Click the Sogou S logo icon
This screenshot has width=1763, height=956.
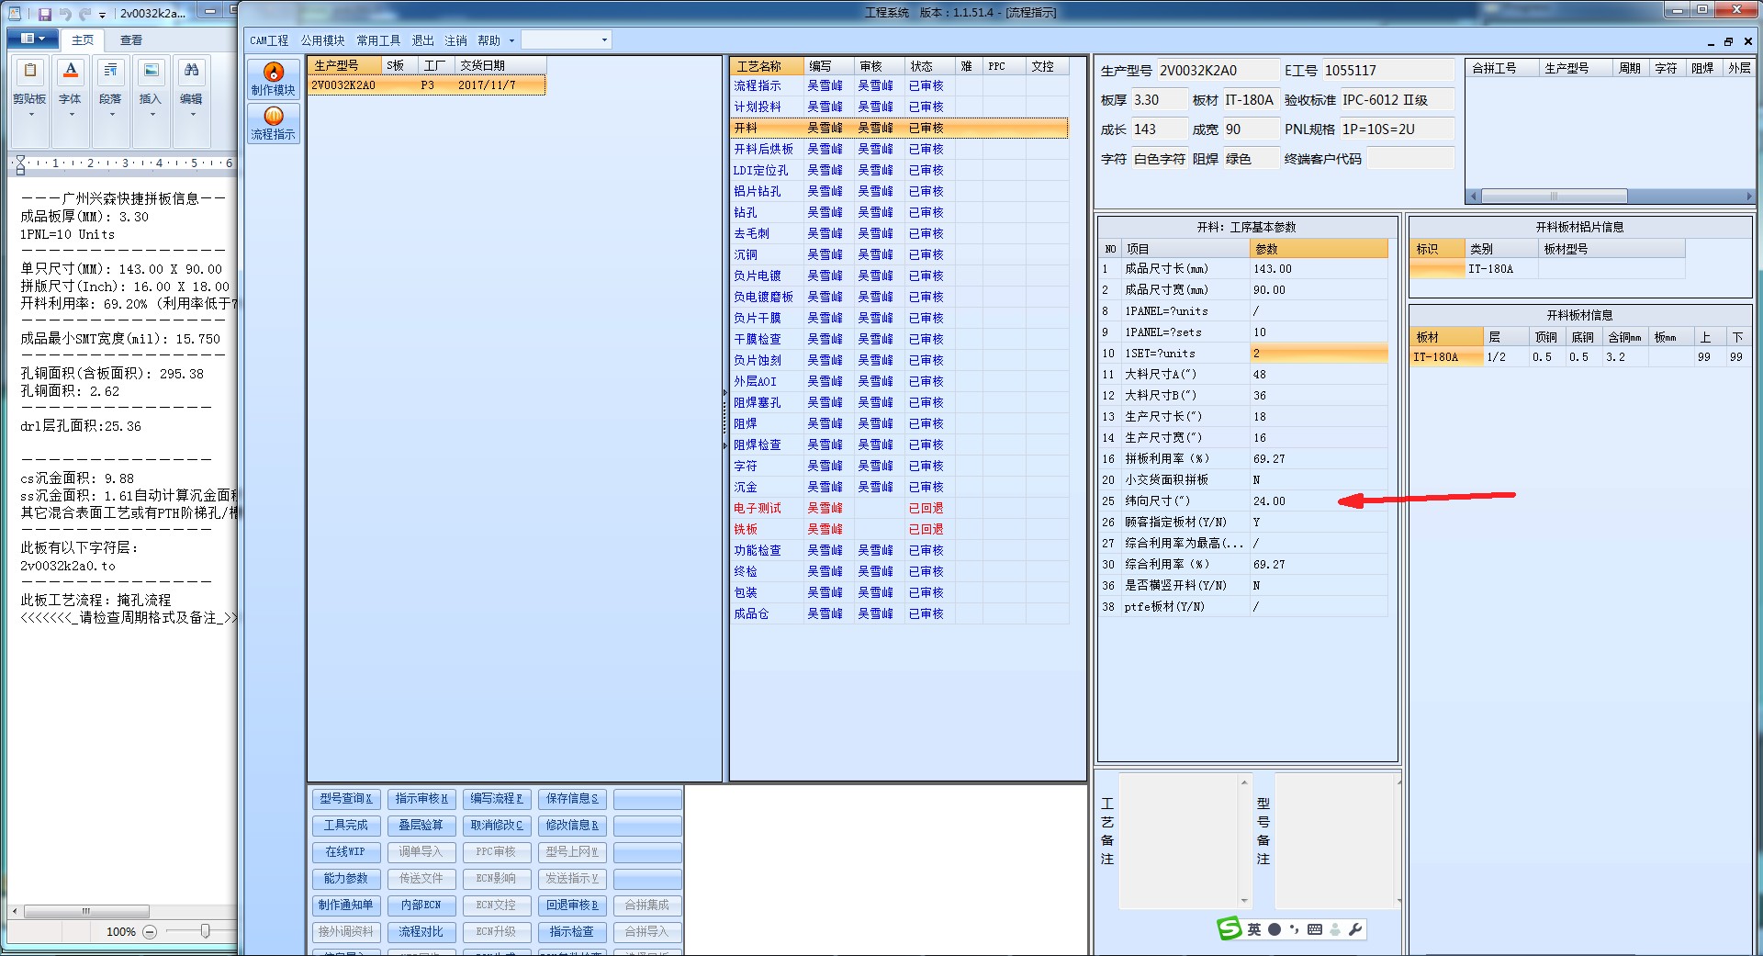coord(1230,928)
